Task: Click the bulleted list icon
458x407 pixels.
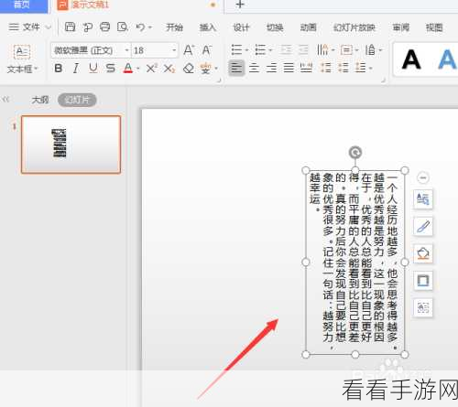Action: [x=237, y=49]
